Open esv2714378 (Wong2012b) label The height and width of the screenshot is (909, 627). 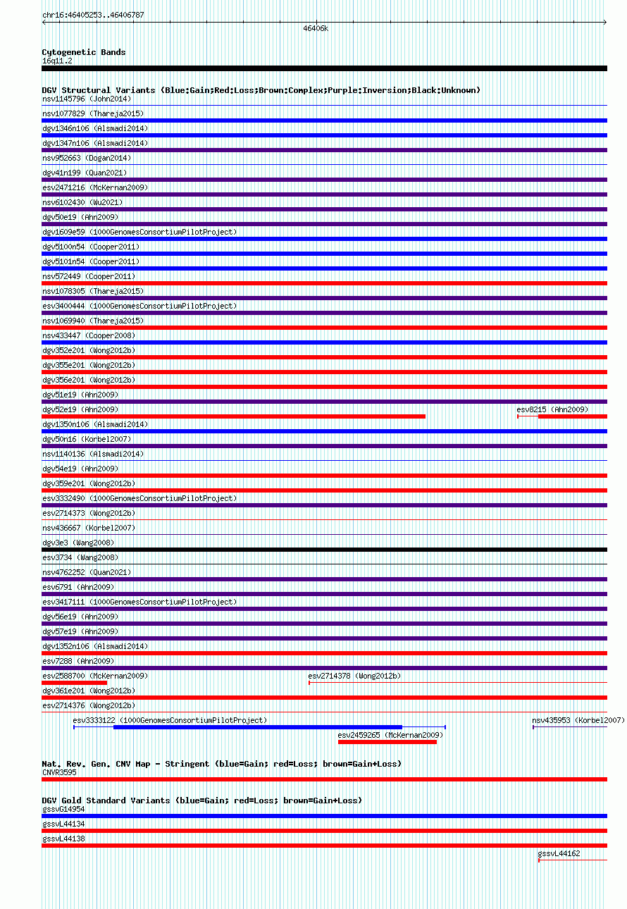coord(354,676)
